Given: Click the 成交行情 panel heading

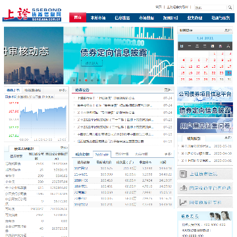Looking at the screenshot, I should point(82,154).
